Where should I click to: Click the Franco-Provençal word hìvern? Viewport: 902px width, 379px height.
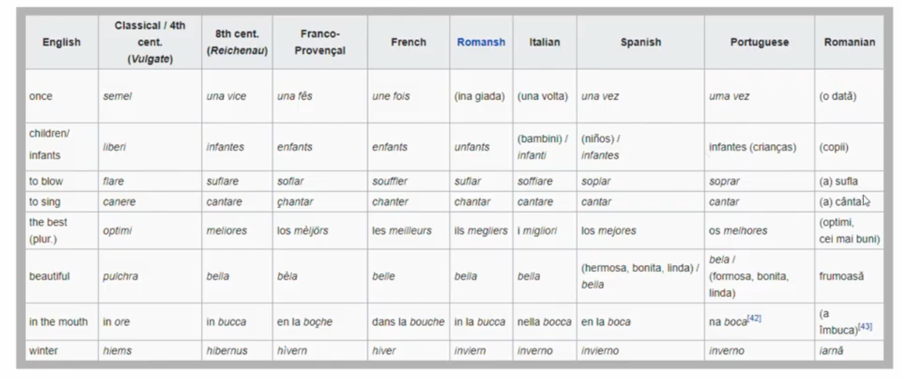coord(292,351)
